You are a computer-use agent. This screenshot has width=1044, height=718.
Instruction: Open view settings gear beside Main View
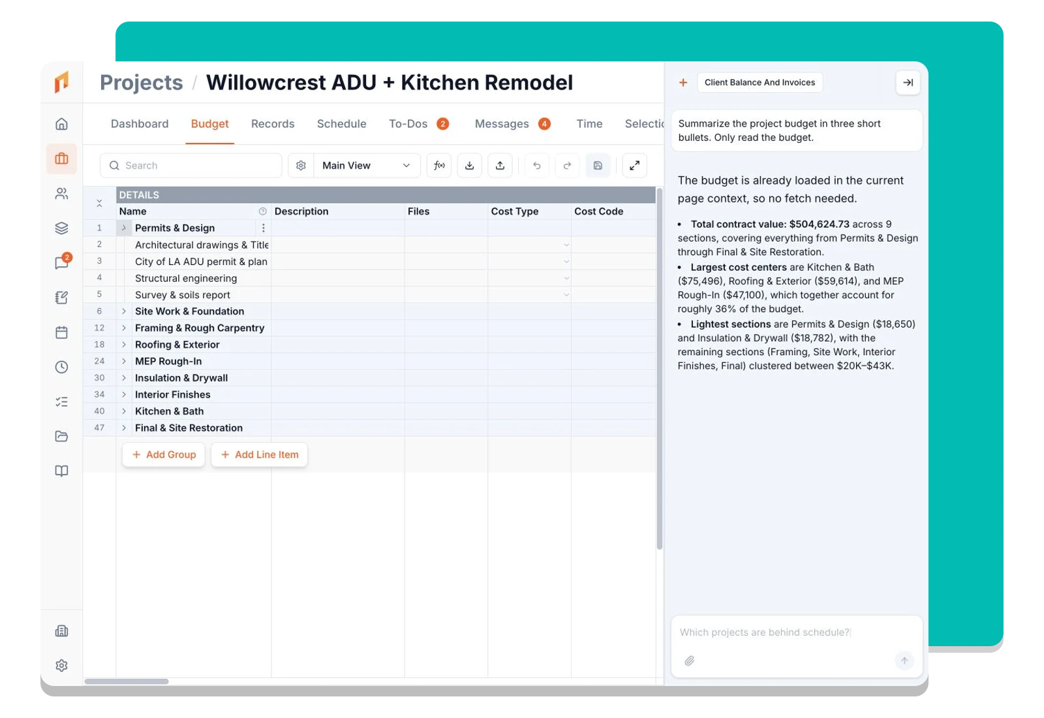click(x=301, y=165)
